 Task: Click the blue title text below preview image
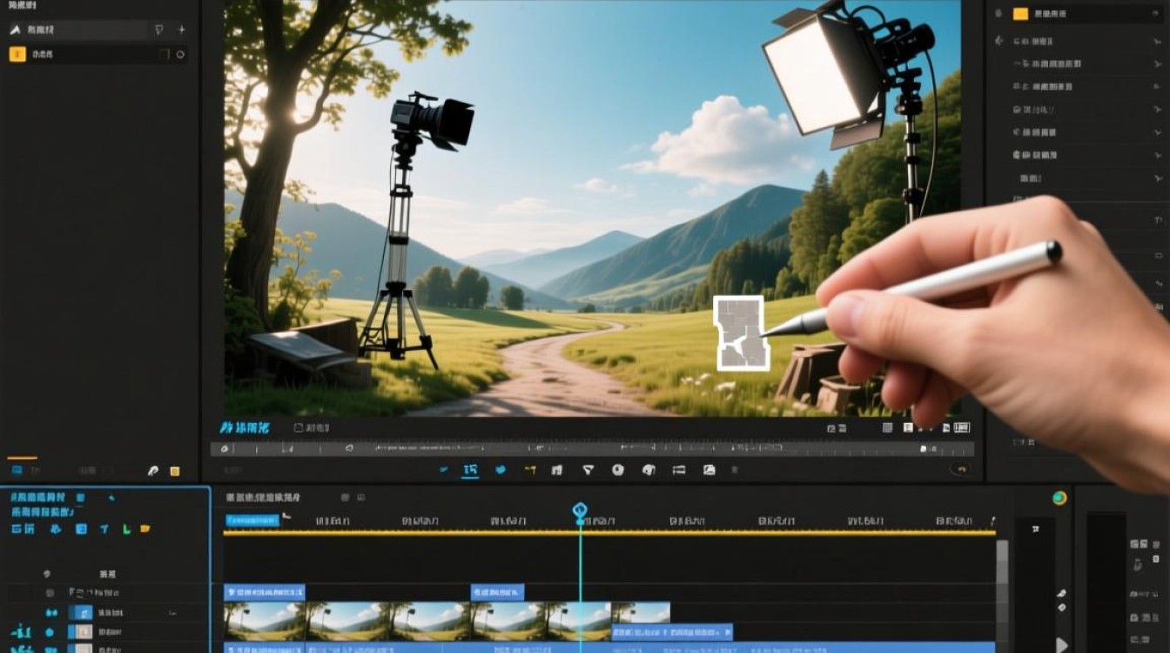245,428
